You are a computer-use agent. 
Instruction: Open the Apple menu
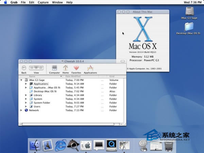(5, 2)
